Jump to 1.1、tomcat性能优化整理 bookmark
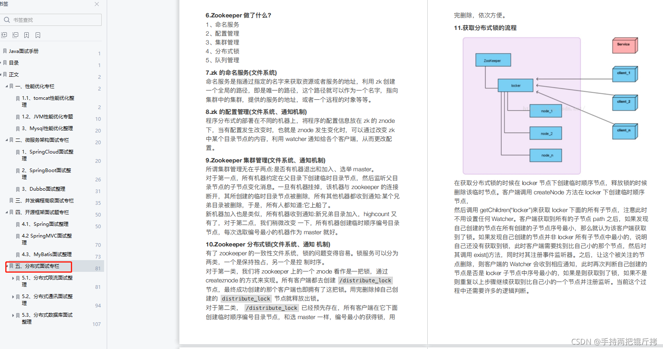This screenshot has height=349, width=663. click(48, 101)
